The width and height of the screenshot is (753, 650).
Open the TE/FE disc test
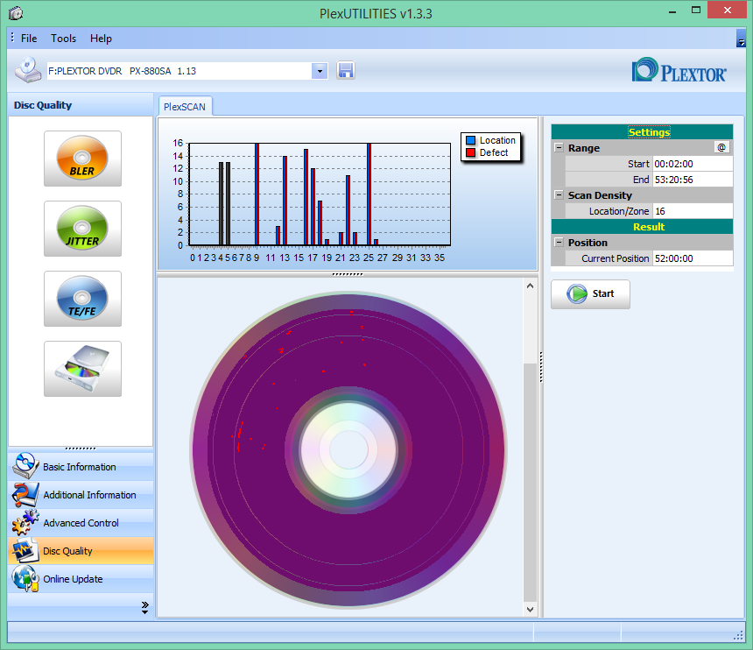(x=82, y=299)
